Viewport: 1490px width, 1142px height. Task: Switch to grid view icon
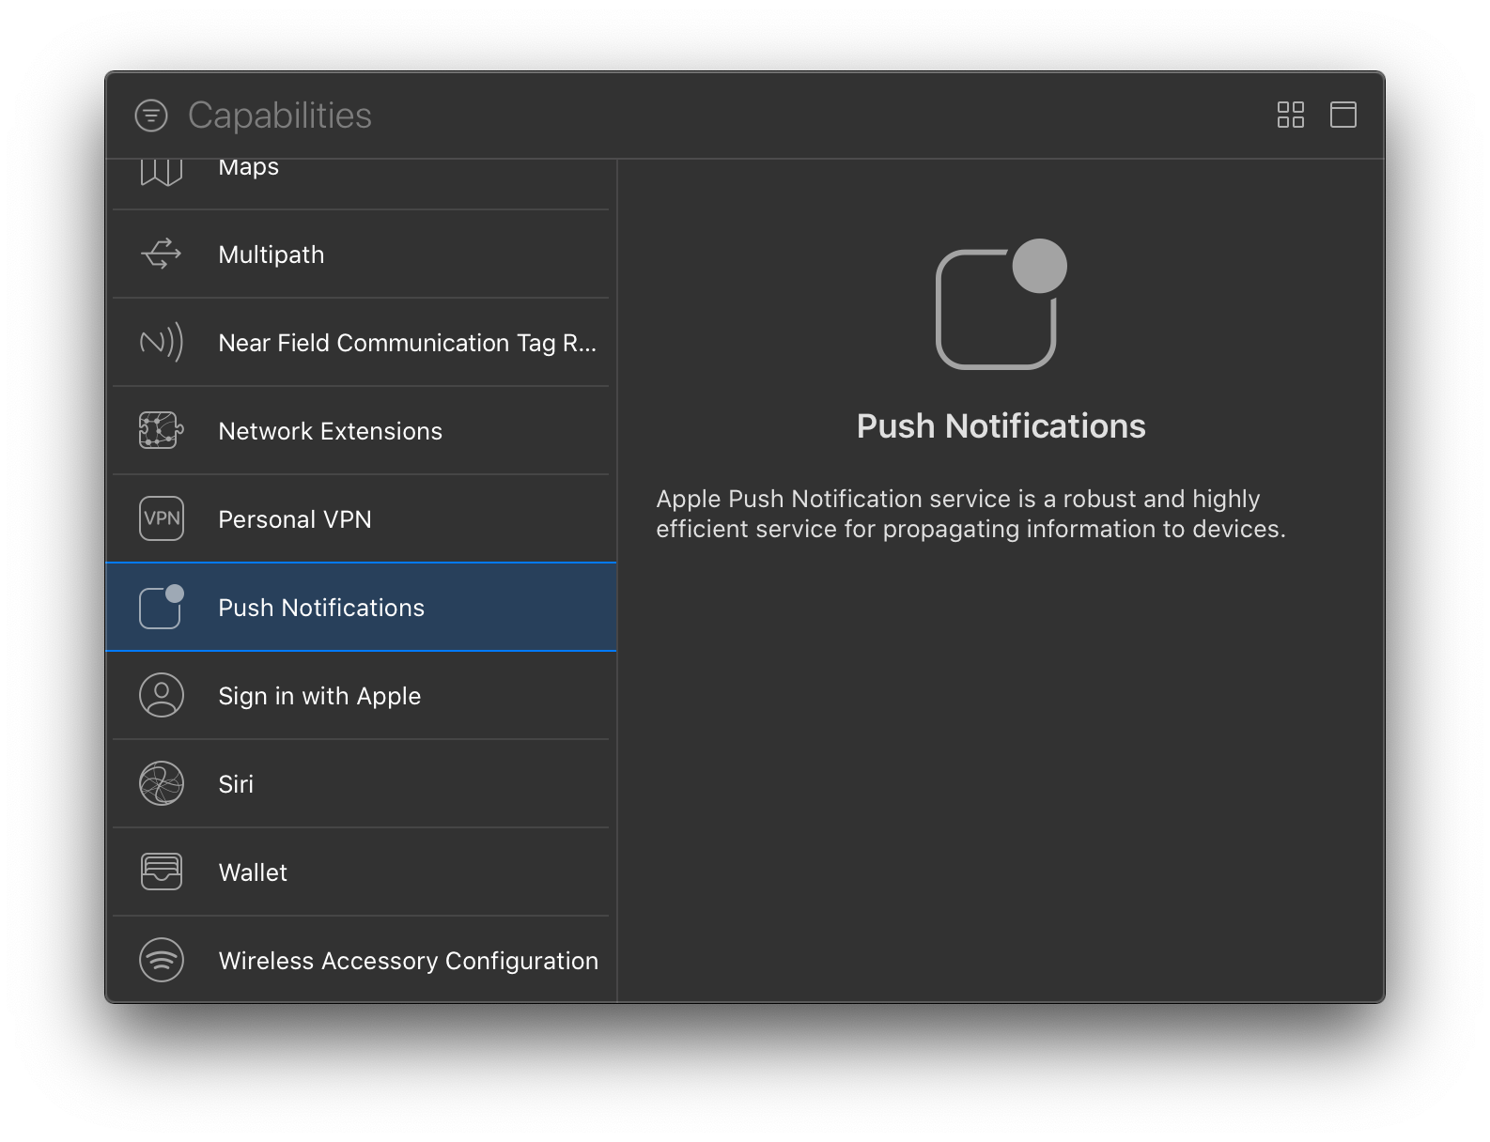1291,115
